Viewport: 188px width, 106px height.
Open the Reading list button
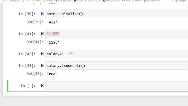coord(181,1)
